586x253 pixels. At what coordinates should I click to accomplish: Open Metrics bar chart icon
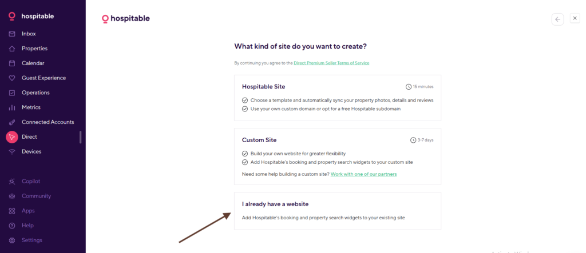[12, 107]
